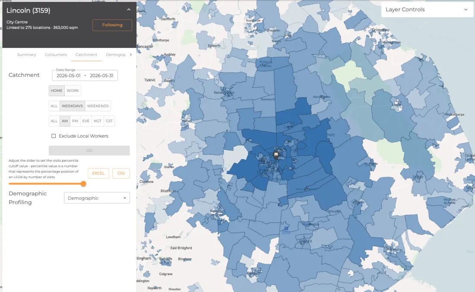Export catchment data to EXCEL

tap(98, 173)
